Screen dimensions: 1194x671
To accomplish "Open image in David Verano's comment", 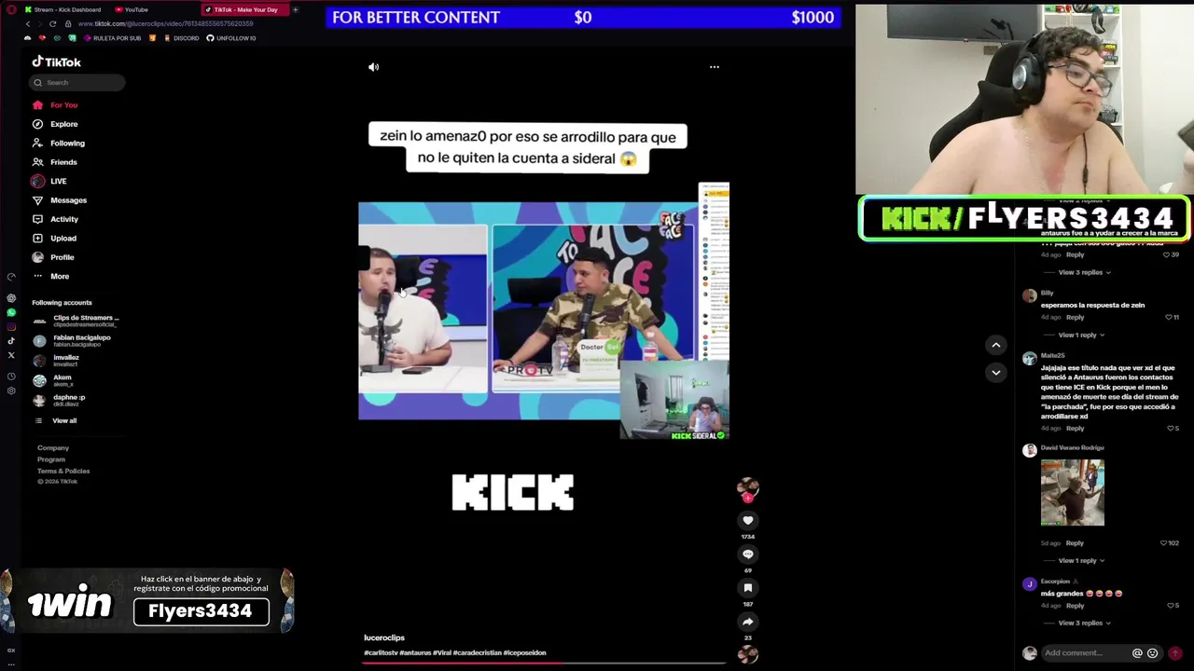I will [x=1073, y=492].
